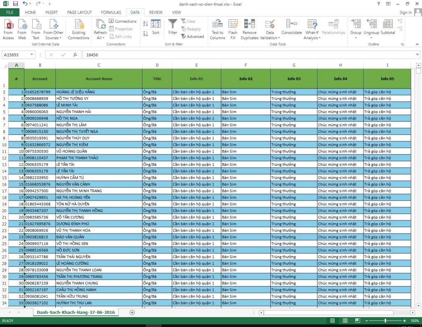Click the Sort Z to A icon
Viewport: 422px width, 327px height.
(x=145, y=34)
